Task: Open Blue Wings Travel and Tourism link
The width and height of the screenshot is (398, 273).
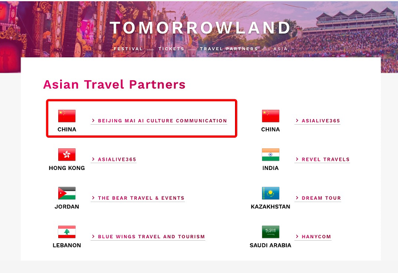Action: point(148,236)
